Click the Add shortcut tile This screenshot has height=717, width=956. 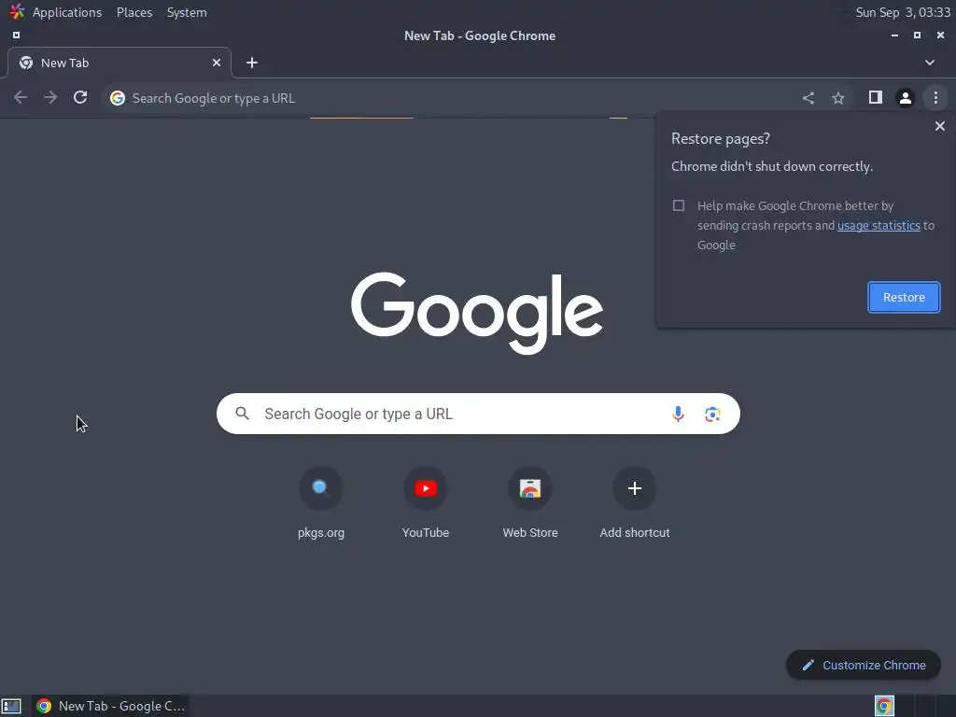[635, 503]
